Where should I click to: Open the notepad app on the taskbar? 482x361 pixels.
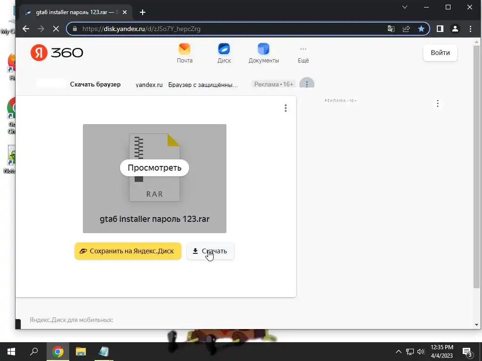click(x=104, y=352)
